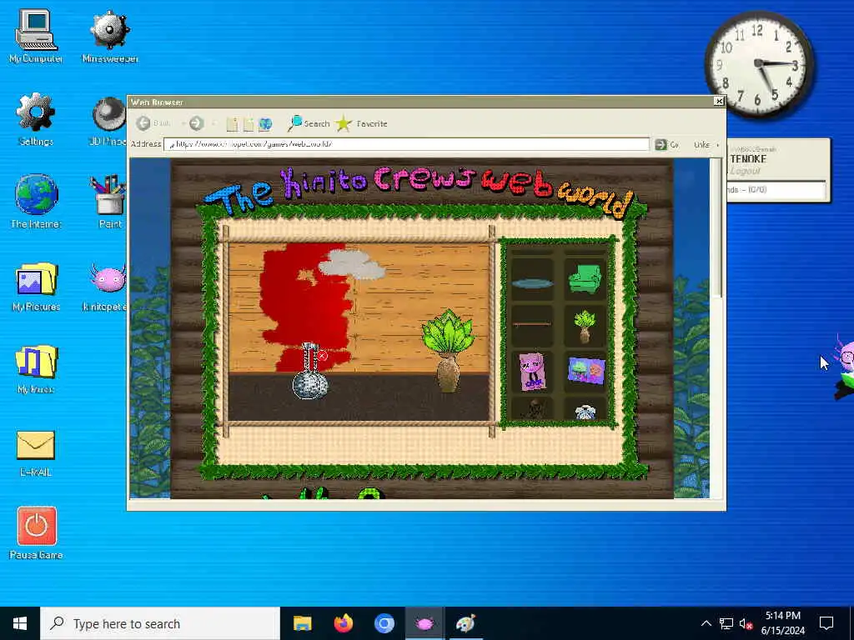Click the Logout link under TENOKE
This screenshot has width=854, height=640.
click(x=745, y=171)
